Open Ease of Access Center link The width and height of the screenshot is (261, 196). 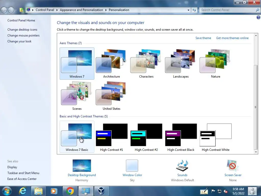pyautogui.click(x=22, y=179)
